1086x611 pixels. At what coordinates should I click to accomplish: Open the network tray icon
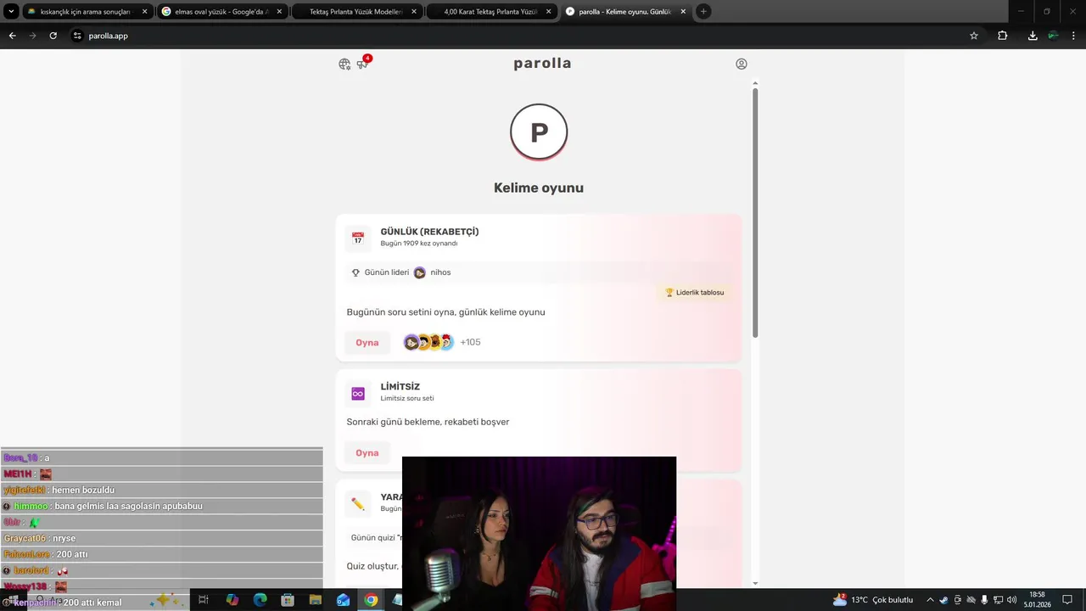click(x=998, y=600)
